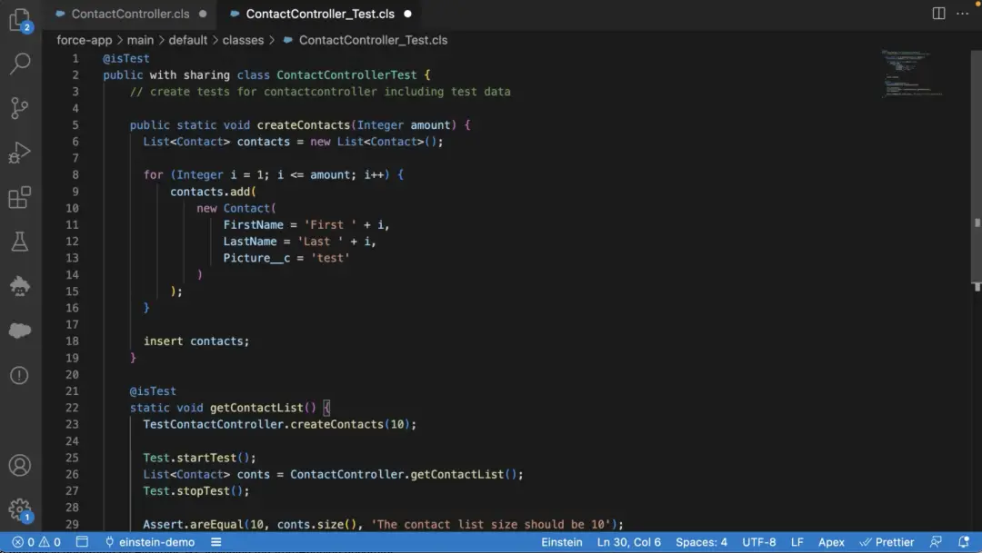
Task: Split the editor to the right
Action: coord(939,14)
